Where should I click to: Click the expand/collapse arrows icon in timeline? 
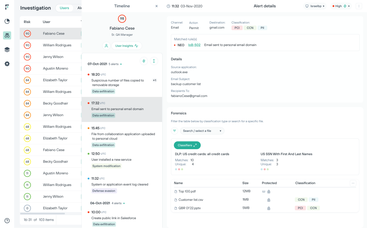154,61
